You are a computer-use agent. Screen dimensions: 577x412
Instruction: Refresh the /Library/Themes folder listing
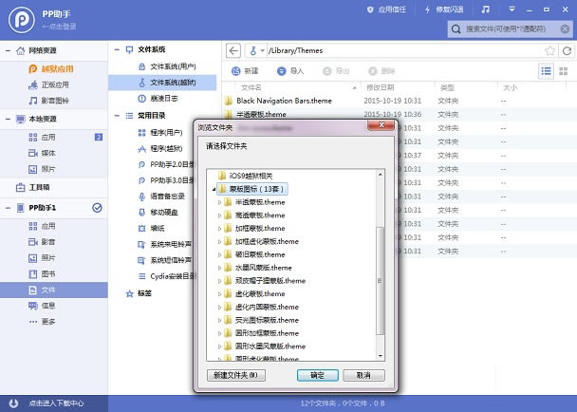568,51
